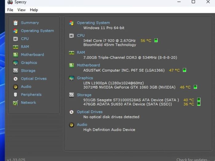
Task: Click the Graphics monitor icon in the sidebar
Action: click(15, 63)
